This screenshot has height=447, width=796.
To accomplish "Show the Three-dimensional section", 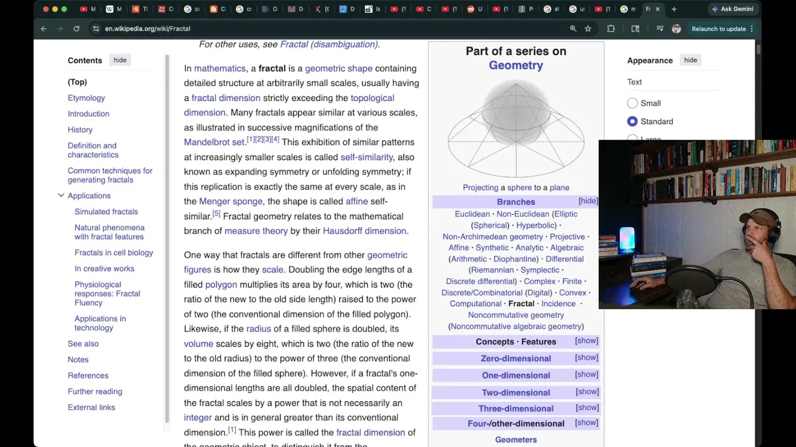I will pos(586,408).
